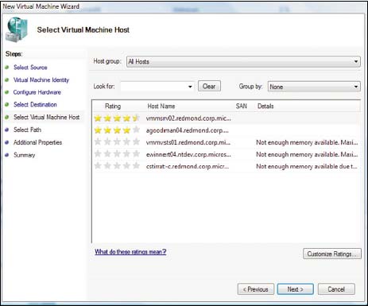This screenshot has width=368, height=306.
Task: Go back with the Previous button
Action: pos(256,289)
